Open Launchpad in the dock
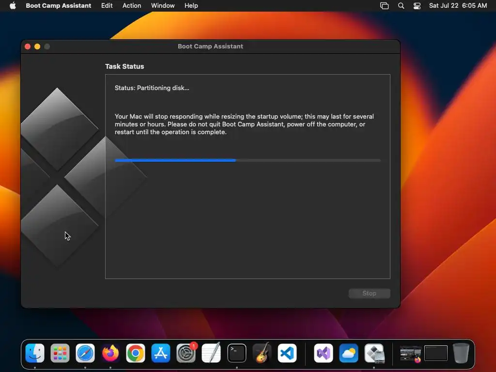 60,353
